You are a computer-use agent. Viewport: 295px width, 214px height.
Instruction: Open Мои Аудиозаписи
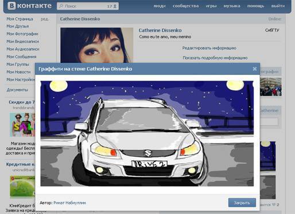[x=23, y=49]
